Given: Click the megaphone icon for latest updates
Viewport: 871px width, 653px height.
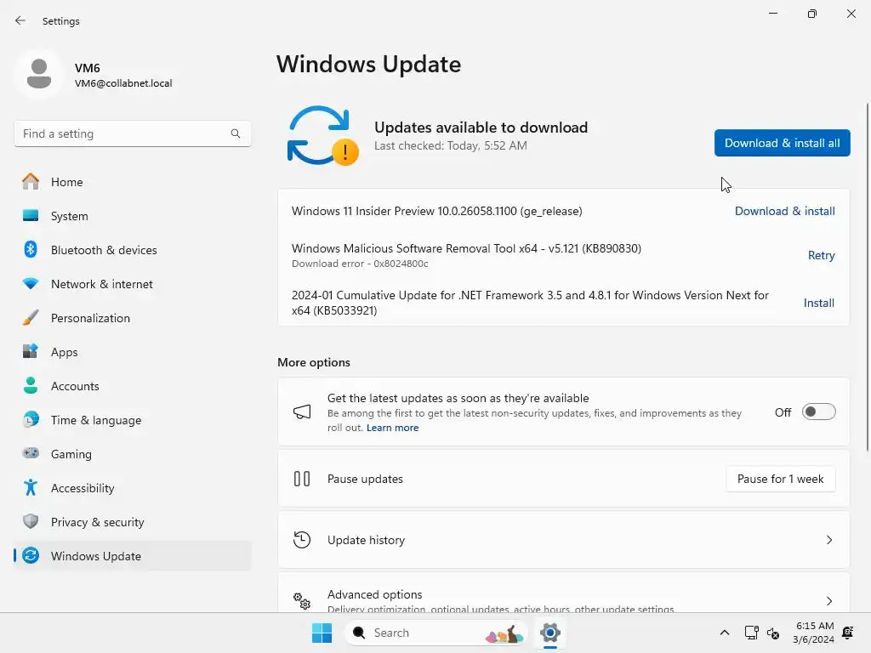Looking at the screenshot, I should pyautogui.click(x=302, y=412).
